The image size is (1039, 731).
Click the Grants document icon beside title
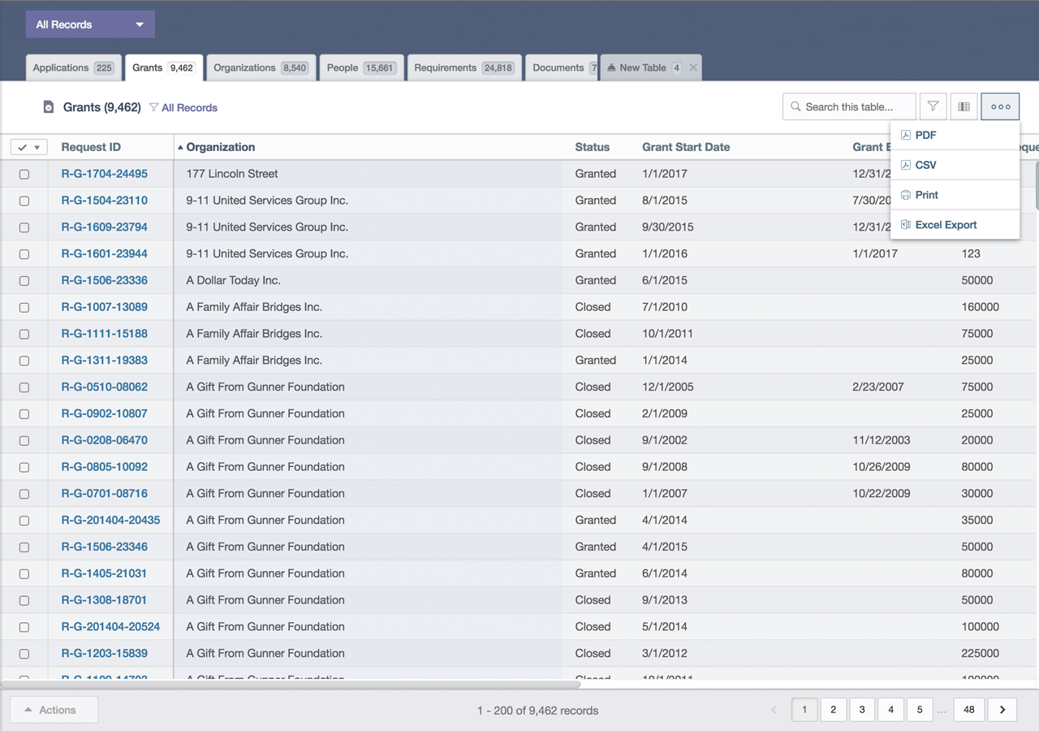tap(49, 107)
